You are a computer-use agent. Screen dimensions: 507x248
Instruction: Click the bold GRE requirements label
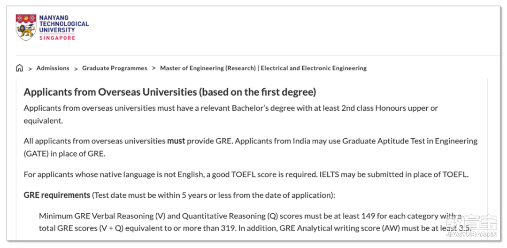[x=57, y=195]
